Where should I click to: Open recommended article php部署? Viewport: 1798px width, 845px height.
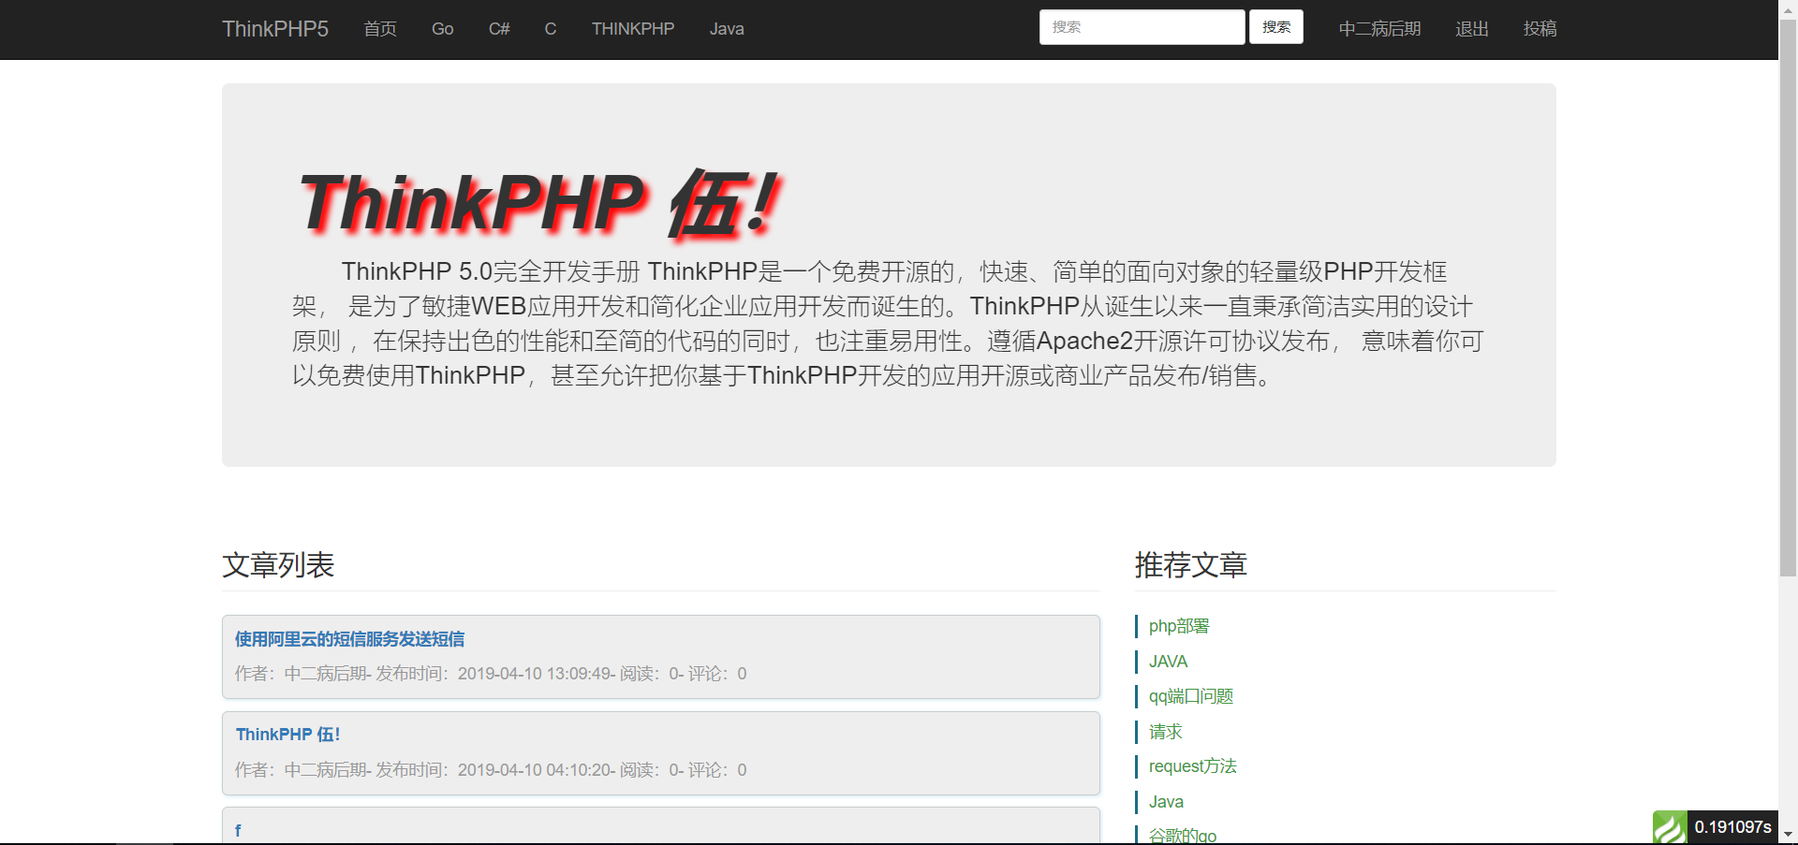pos(1179,626)
